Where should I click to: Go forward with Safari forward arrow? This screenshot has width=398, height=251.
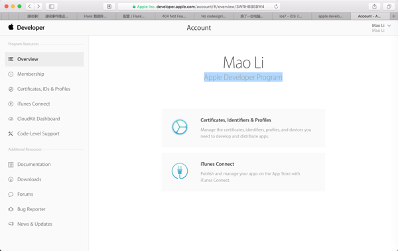point(38,7)
